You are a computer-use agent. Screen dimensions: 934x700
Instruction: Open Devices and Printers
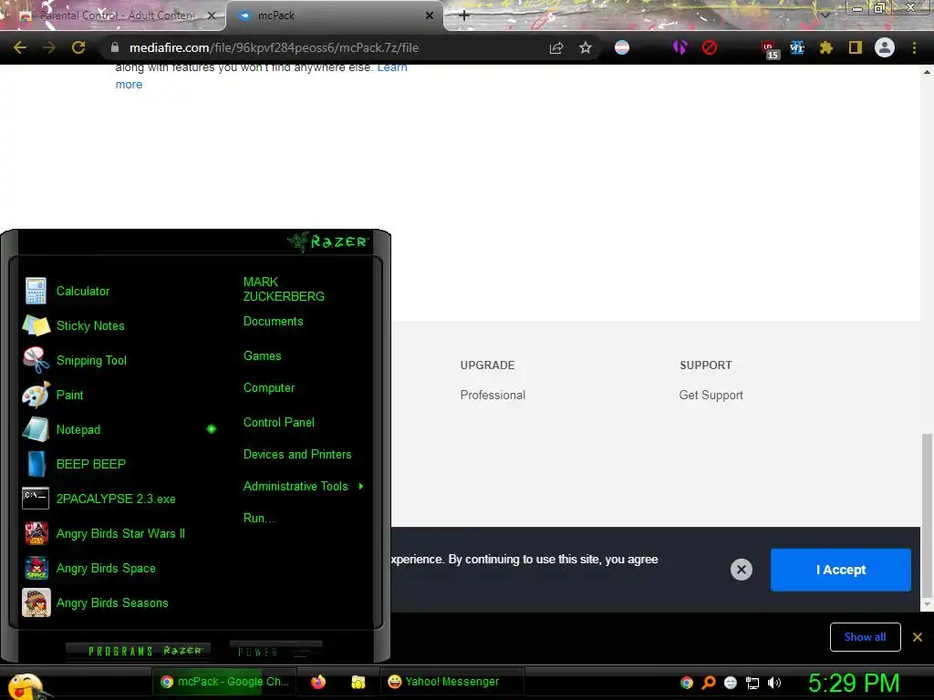point(297,455)
